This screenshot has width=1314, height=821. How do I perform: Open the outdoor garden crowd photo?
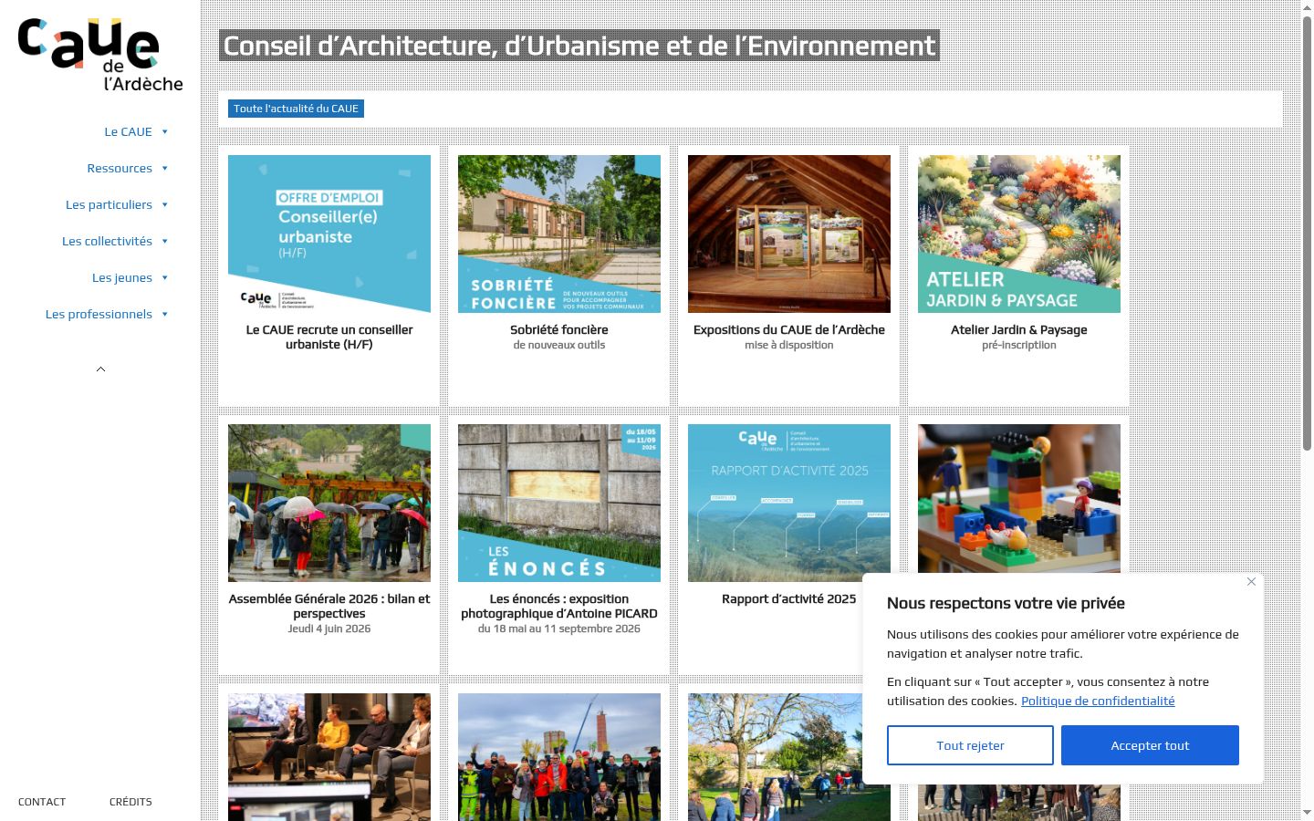(775, 757)
